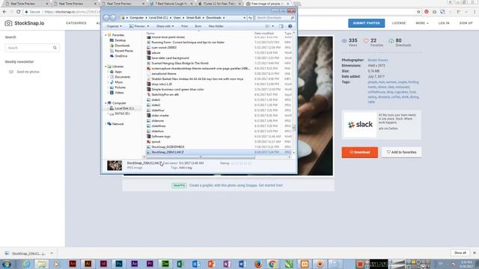Open the arrow next to Preview button
Viewport: 479px width, 269px height.
point(148,26)
